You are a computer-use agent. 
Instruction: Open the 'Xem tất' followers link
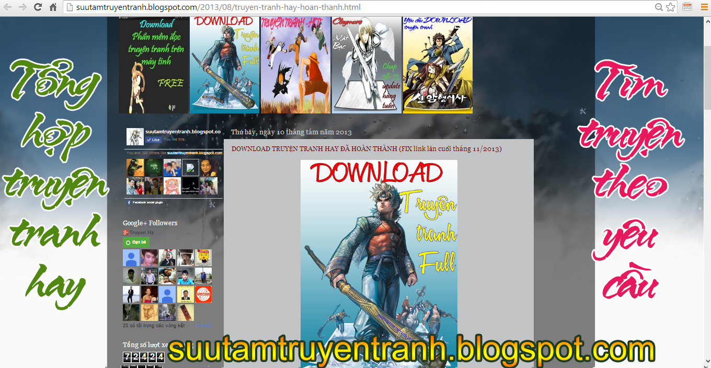tap(204, 326)
